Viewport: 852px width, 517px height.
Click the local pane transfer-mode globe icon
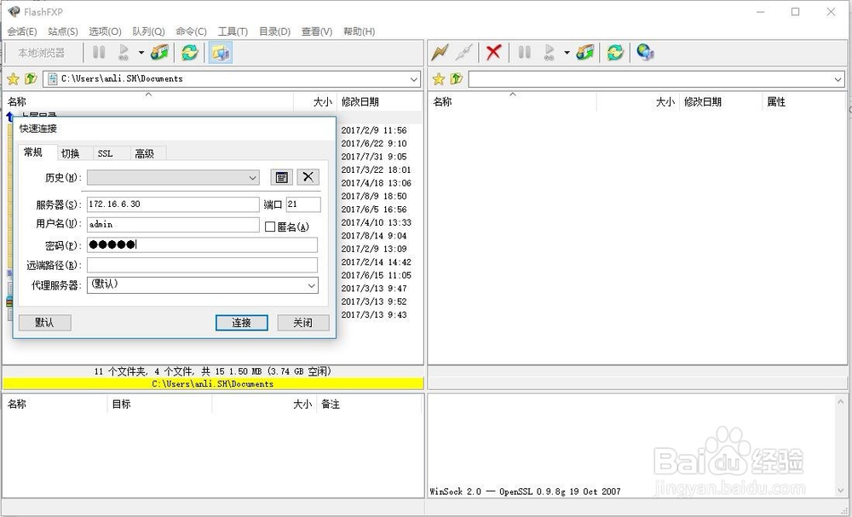tap(160, 53)
